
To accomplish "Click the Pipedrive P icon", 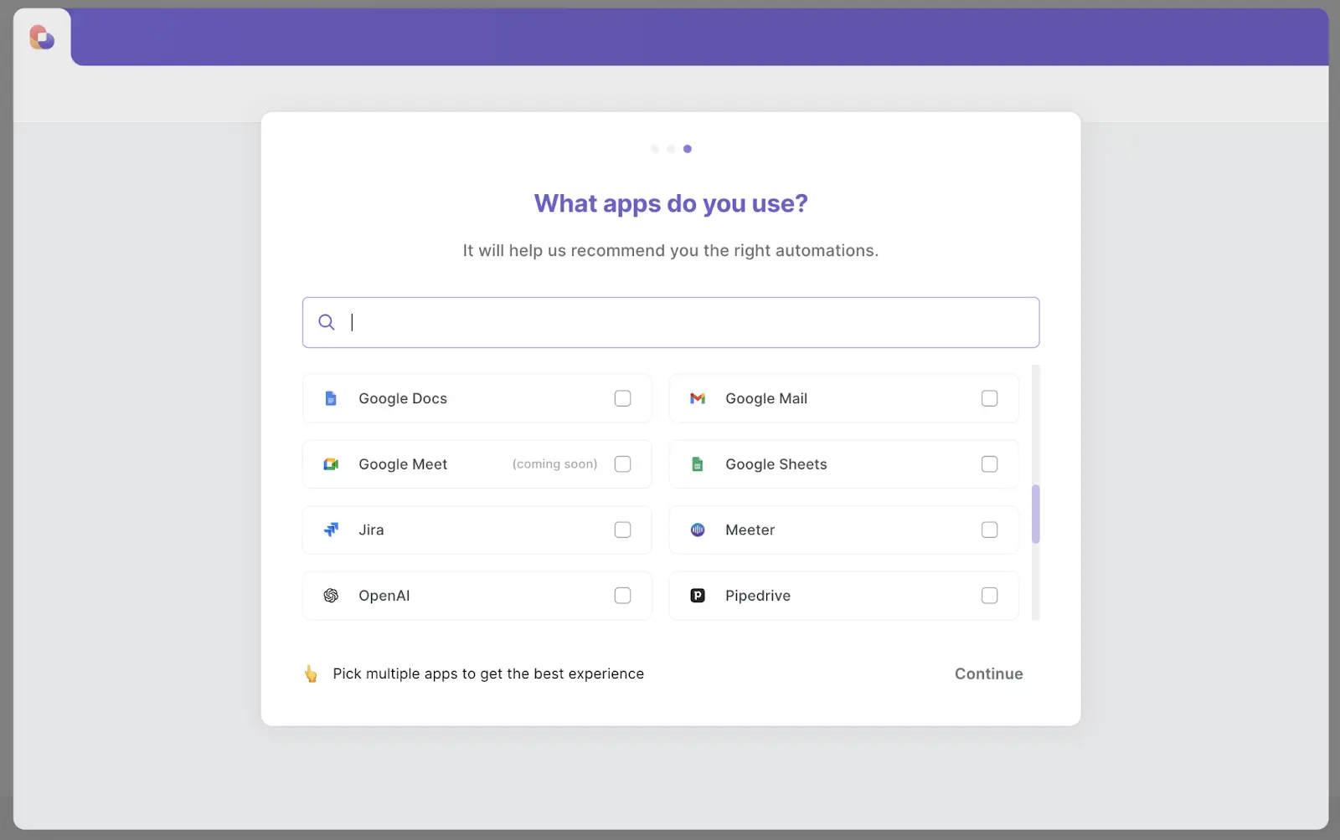I will 698,596.
